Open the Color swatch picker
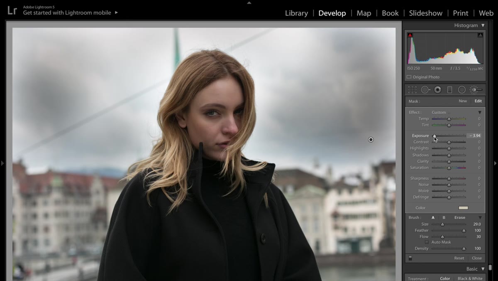Viewport: 498px width, 281px height. (463, 208)
